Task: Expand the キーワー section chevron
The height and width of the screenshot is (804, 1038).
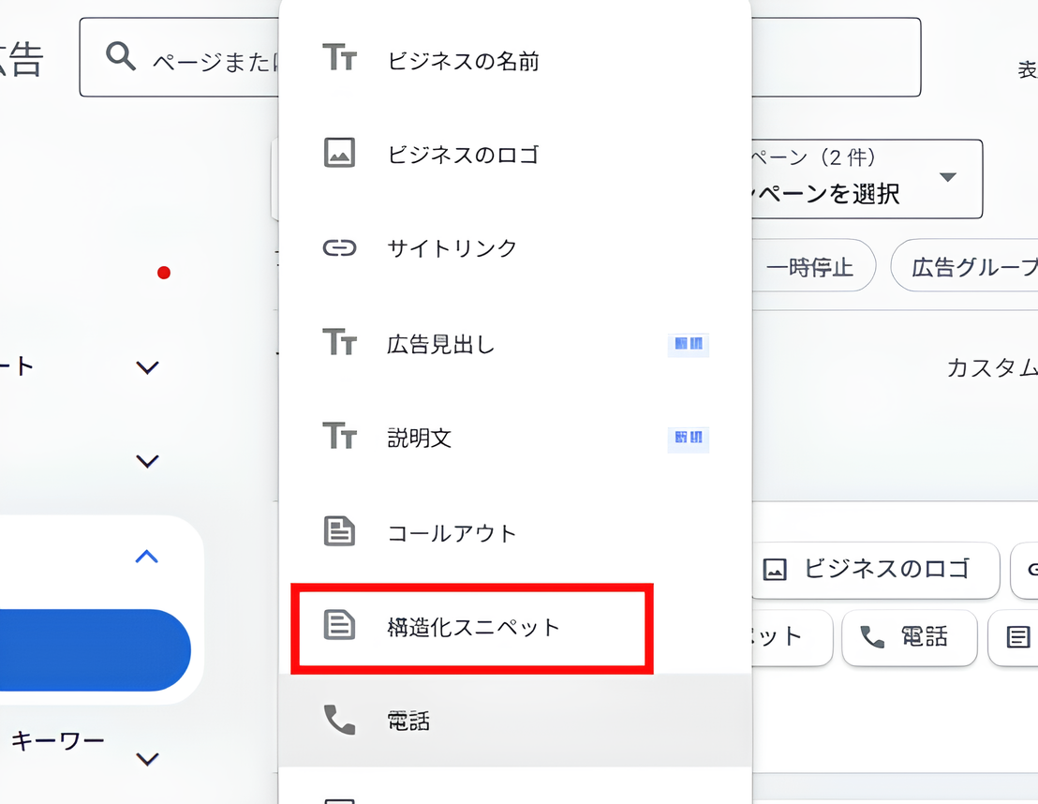Action: 147,759
